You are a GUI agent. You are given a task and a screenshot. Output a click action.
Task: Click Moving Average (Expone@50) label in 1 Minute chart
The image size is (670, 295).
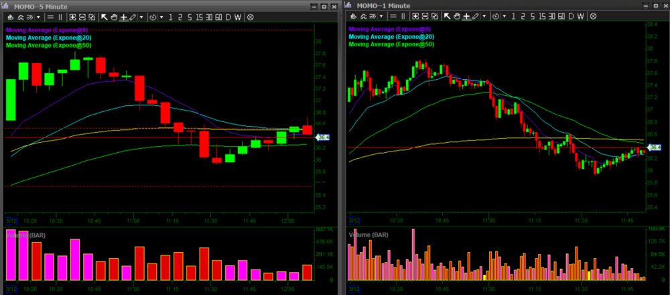[392, 44]
